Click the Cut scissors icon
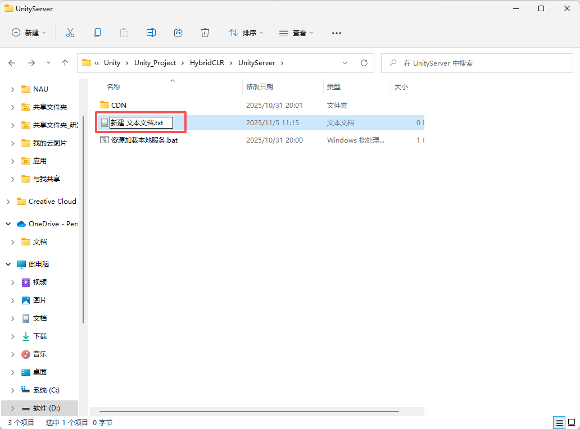This screenshot has height=429, width=580. (70, 33)
